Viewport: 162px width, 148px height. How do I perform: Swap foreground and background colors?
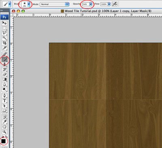6,137
